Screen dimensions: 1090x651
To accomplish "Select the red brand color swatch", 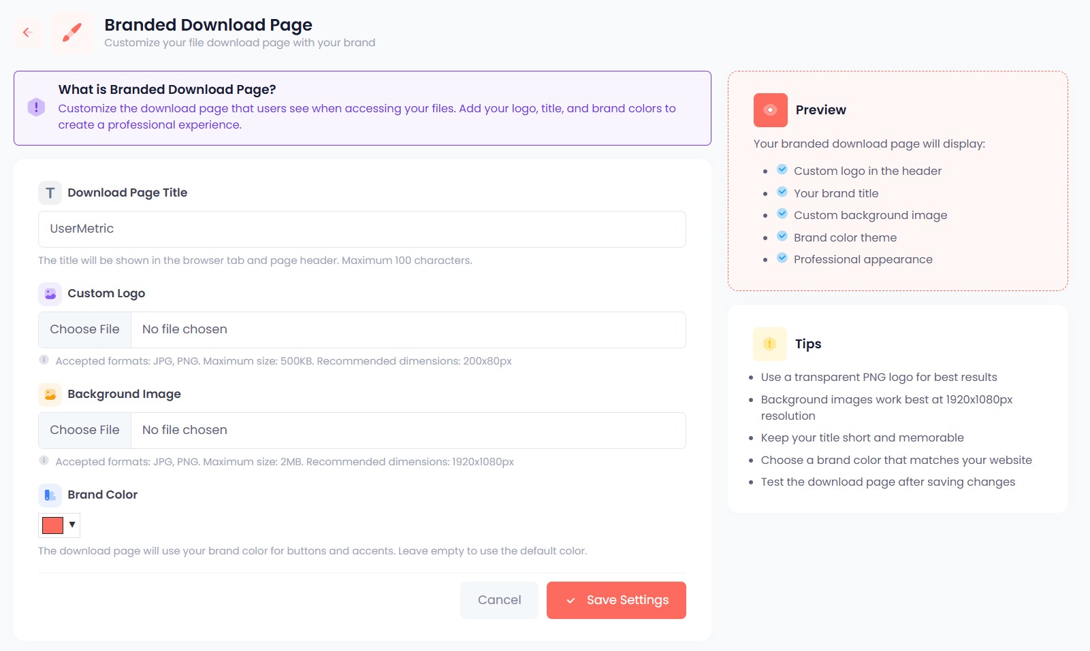I will point(51,524).
